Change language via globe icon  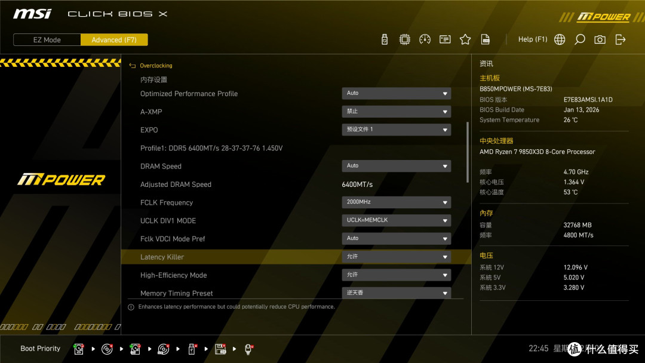560,39
